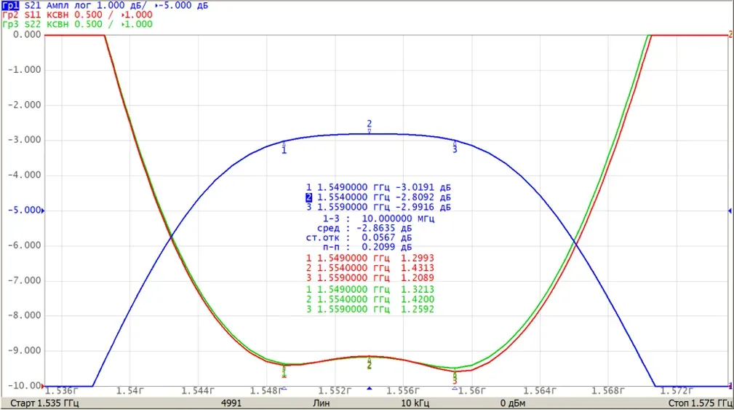This screenshot has width=734, height=410.
Task: Click the 1.54Г frequency axis label
Action: coord(129,390)
